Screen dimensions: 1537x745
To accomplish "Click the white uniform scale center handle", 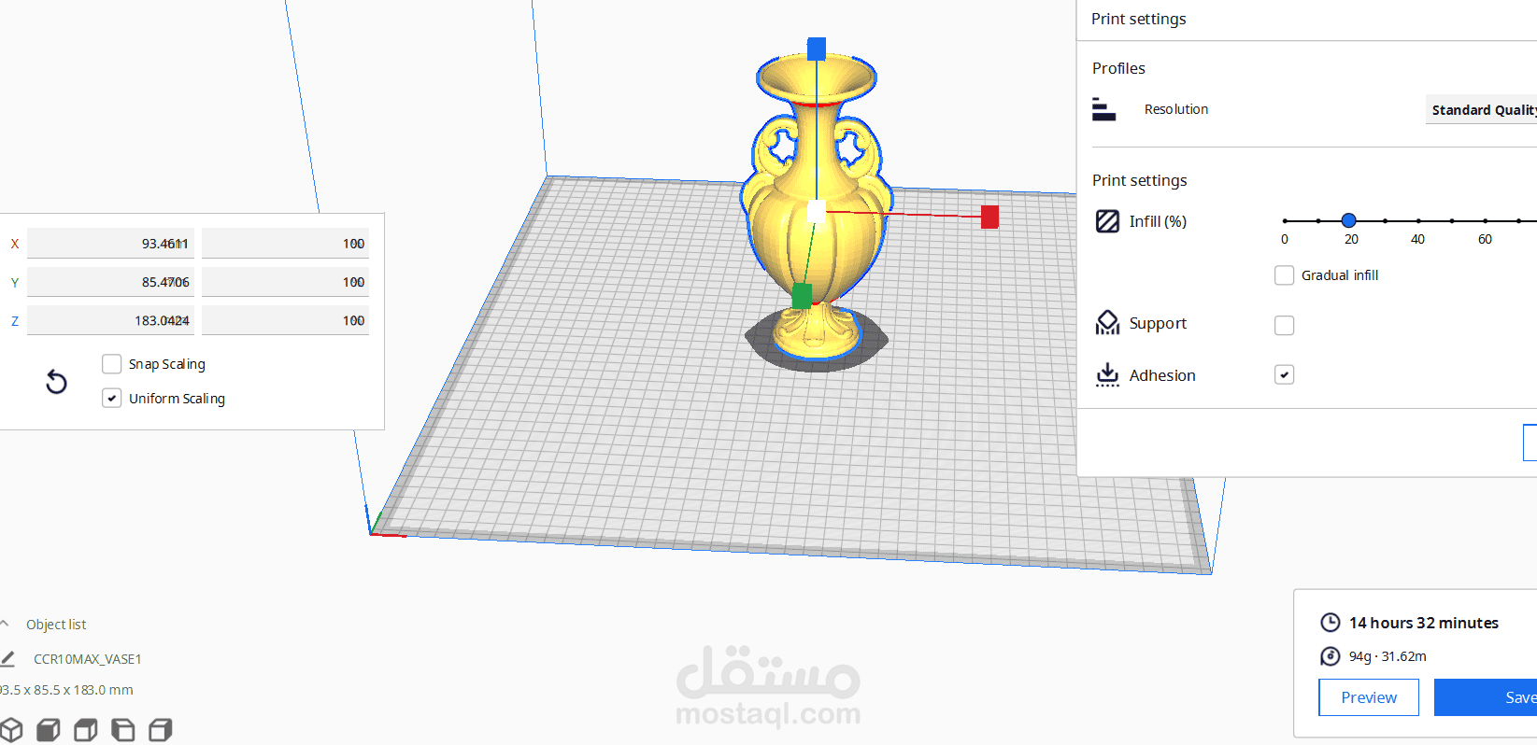I will click(x=816, y=211).
